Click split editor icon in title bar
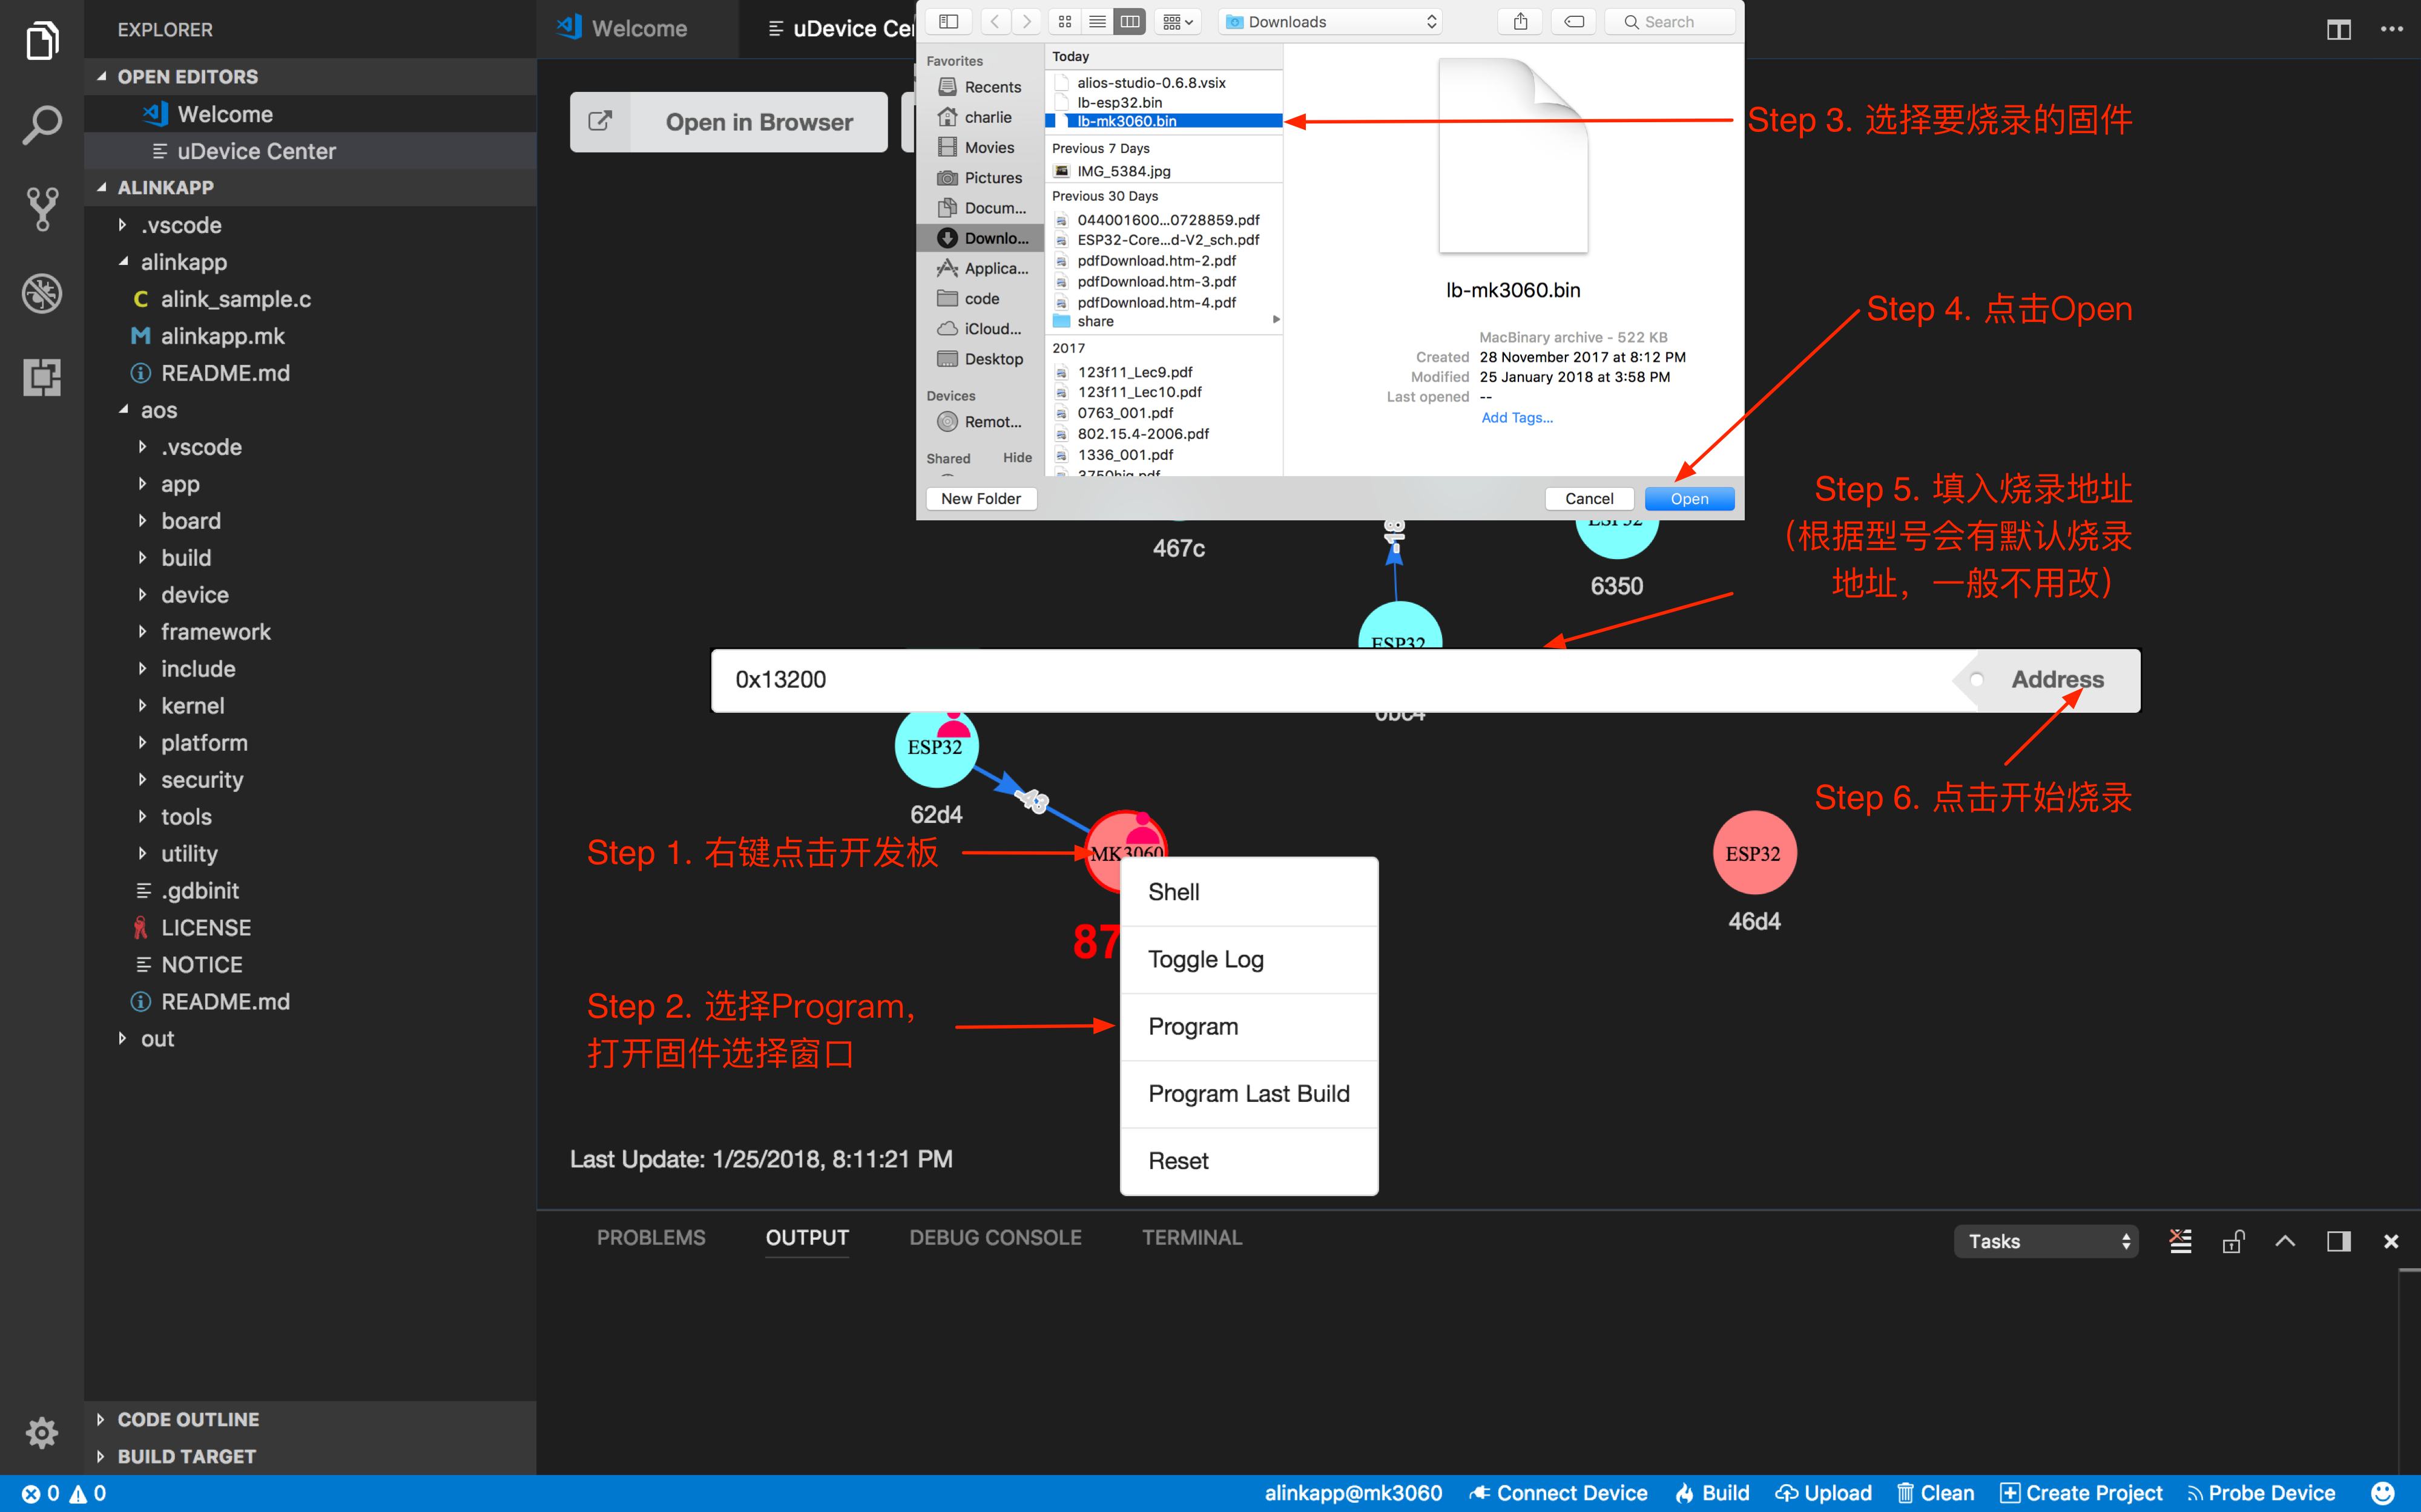 (2339, 30)
